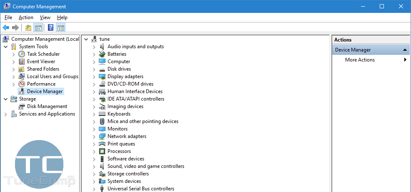Select the Network adapters label

[x=127, y=136]
